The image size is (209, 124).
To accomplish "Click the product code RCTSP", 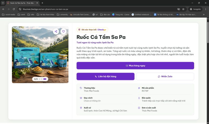I will coord(145,91).
